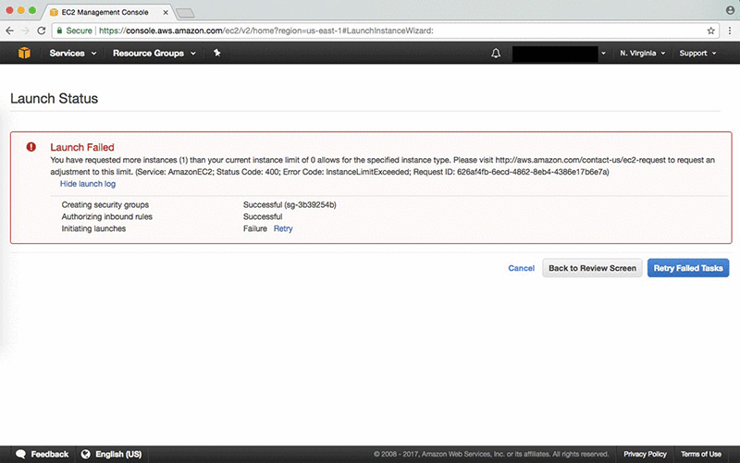Viewport: 740px width, 463px height.
Task: Open the pin shortcuts star icon
Action: 216,53
